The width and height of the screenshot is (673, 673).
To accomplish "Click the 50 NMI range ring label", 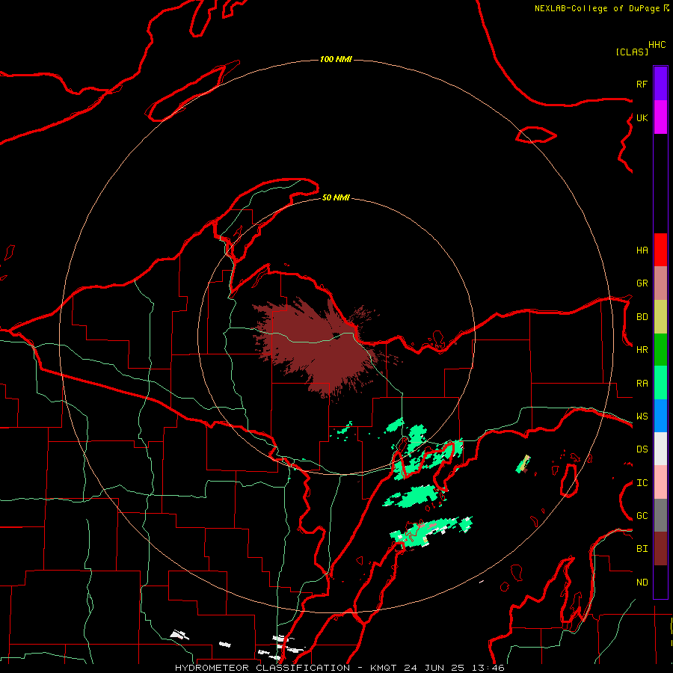I will point(336,197).
